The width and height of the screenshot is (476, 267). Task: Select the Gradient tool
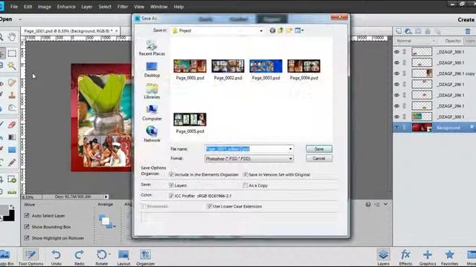(12, 137)
